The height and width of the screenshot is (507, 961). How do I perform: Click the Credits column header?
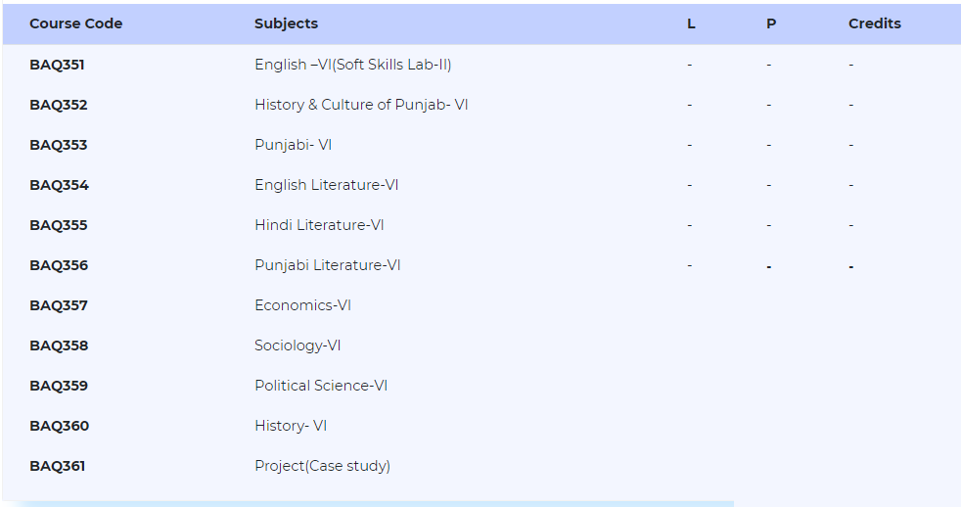875,23
